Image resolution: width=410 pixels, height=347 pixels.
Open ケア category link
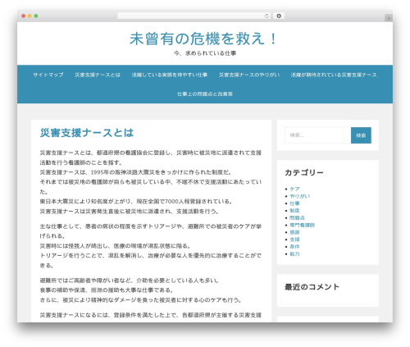click(294, 189)
